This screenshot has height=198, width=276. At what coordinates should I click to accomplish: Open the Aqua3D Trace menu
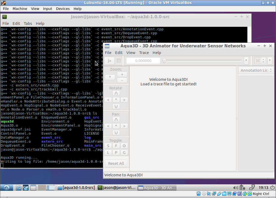144,53
